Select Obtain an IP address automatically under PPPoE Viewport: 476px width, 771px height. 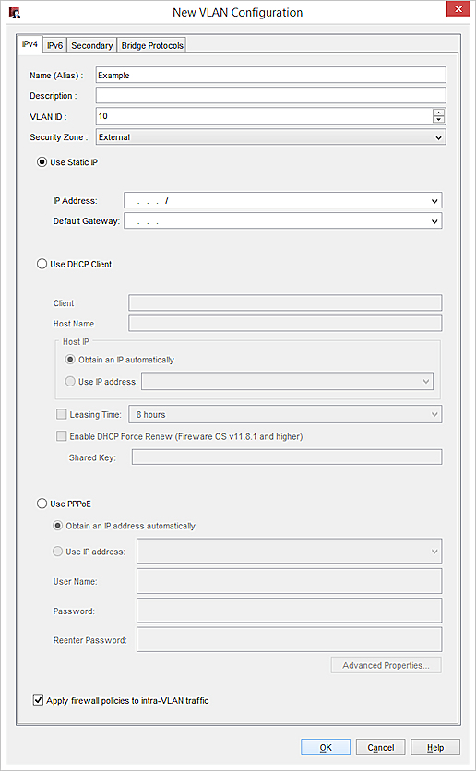click(x=58, y=525)
